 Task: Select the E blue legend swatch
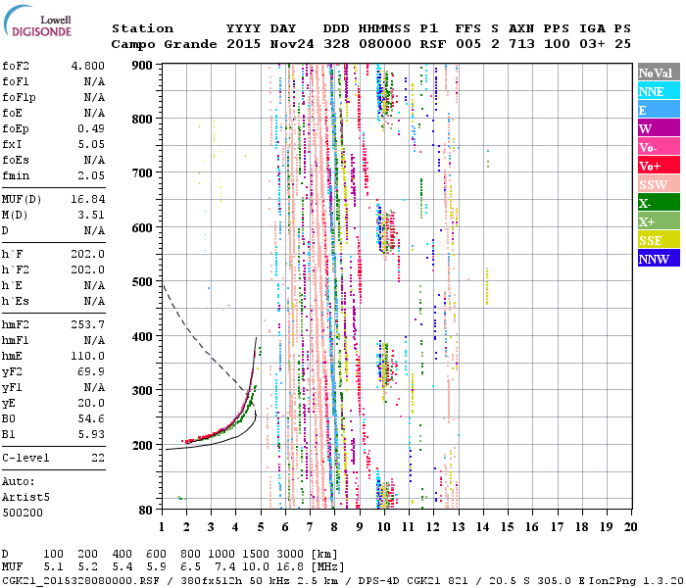pyautogui.click(x=659, y=110)
